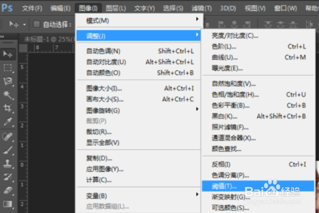
Task: Expand the 变量(B) submenu
Action: tap(139, 195)
